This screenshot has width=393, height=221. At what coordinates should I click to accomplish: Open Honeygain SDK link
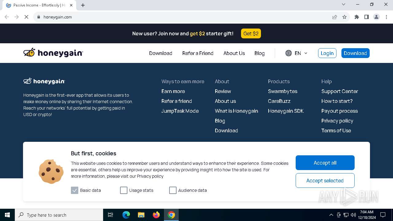(286, 111)
